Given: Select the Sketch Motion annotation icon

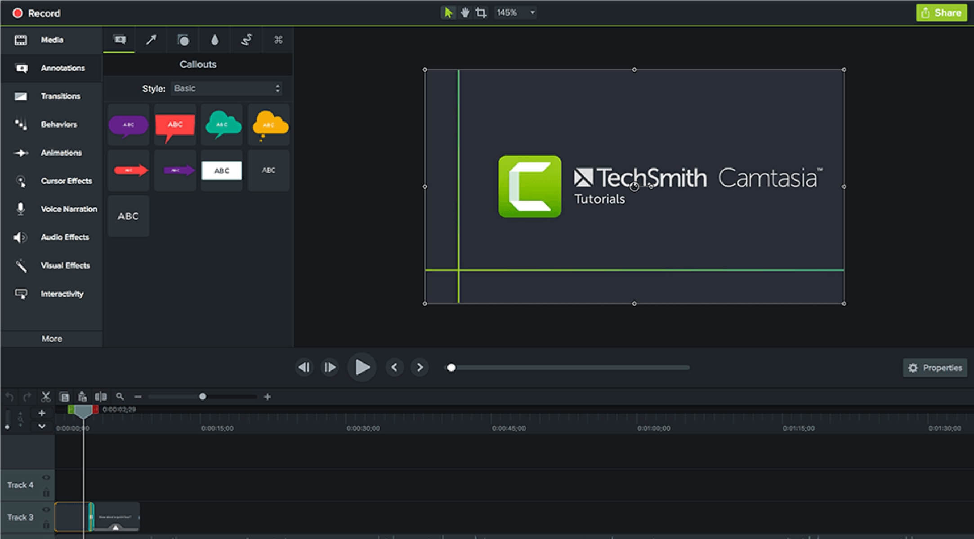Looking at the screenshot, I should (246, 40).
